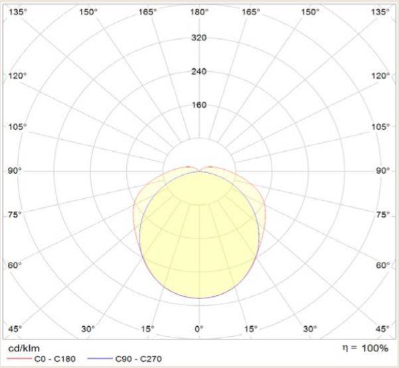Click the 135° label in the left corner
The width and height of the screenshot is (399, 368).
pos(17,12)
